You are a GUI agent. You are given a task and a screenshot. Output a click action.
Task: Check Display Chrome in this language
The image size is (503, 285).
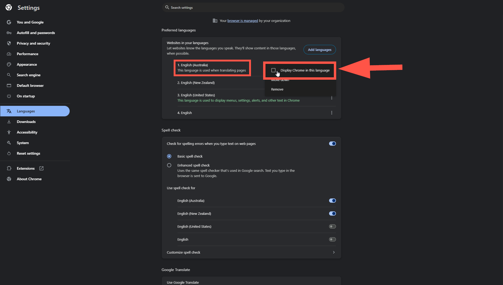point(273,70)
